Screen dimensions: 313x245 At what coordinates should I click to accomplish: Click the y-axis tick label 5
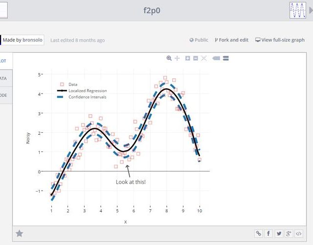point(39,74)
